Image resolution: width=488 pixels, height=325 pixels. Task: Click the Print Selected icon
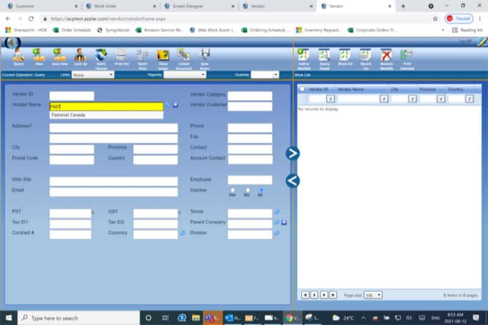click(406, 56)
